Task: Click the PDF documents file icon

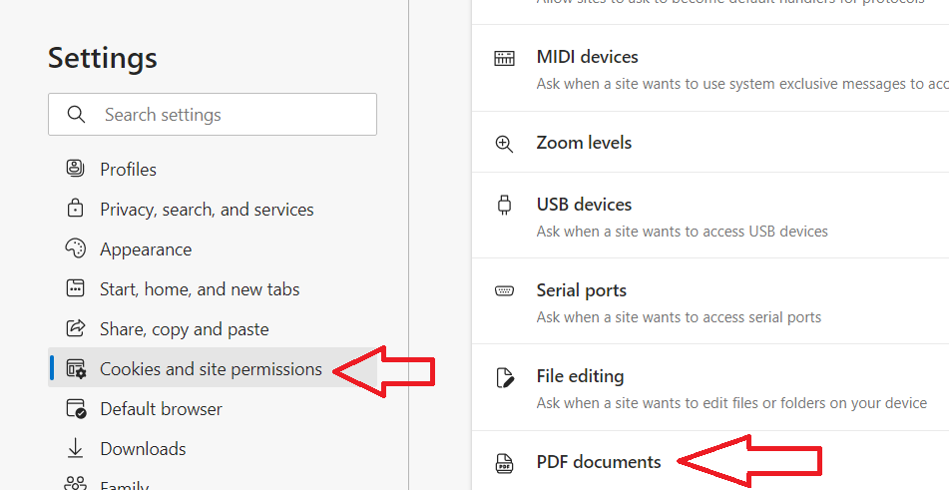Action: pos(504,463)
